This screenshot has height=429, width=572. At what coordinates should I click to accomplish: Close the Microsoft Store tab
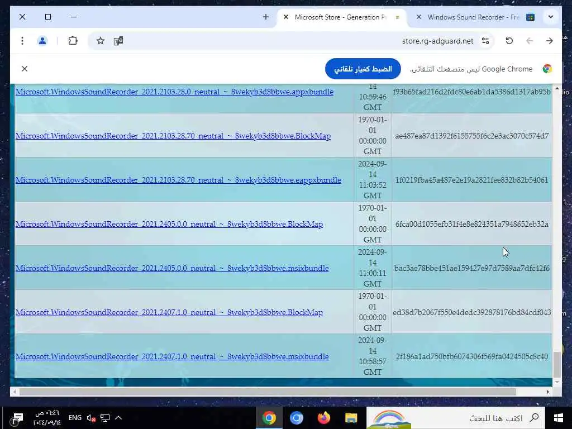(286, 17)
